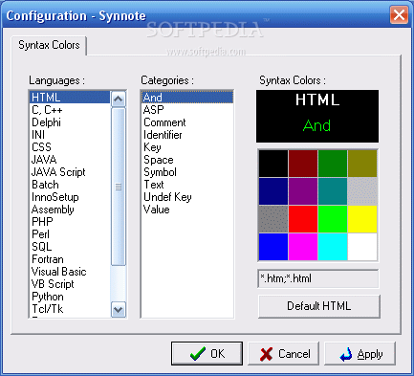Select the JAVA Script language
This screenshot has height=376, width=414.
coord(70,172)
